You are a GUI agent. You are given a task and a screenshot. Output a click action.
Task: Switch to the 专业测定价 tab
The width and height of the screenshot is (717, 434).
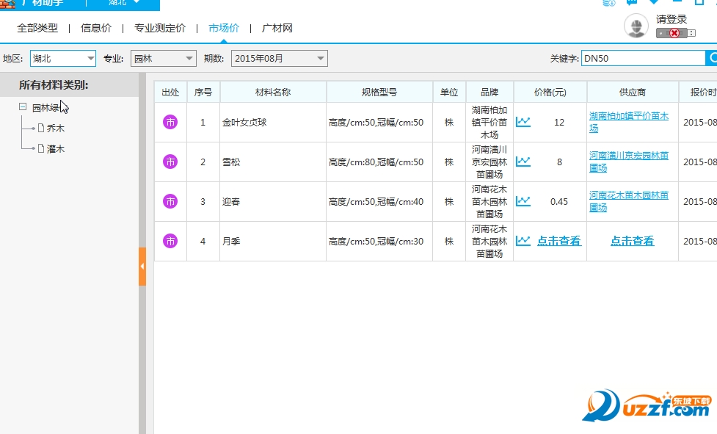click(159, 28)
